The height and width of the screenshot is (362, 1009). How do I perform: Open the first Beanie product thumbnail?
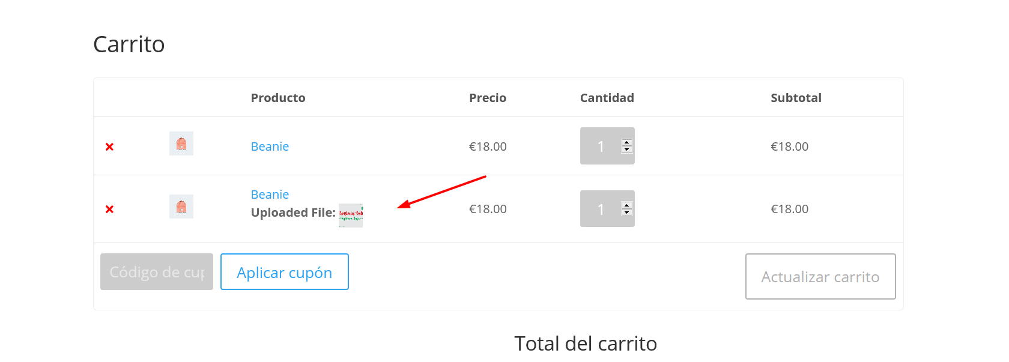(x=181, y=143)
